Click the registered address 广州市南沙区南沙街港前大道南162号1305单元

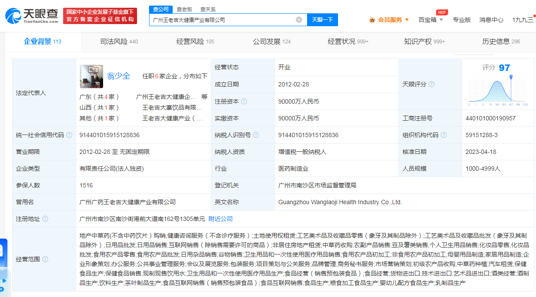[143, 219]
